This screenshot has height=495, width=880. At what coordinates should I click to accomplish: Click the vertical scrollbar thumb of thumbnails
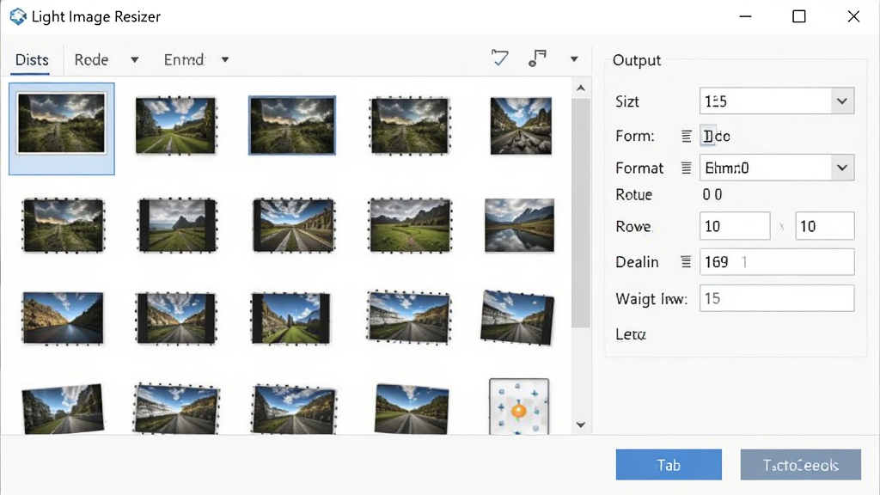581,213
